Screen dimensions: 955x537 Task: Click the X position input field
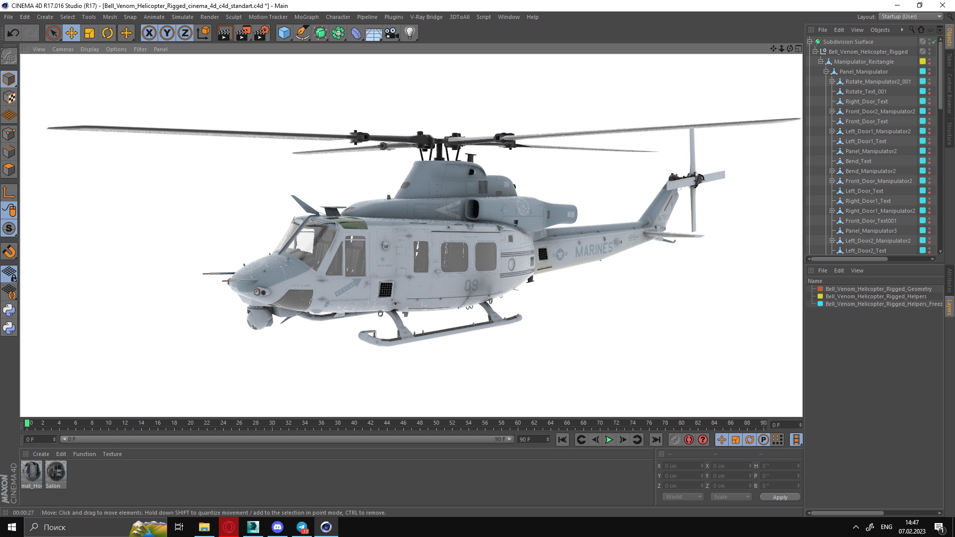[683, 466]
